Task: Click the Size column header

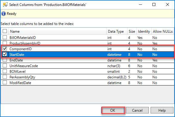Action: 132,31
